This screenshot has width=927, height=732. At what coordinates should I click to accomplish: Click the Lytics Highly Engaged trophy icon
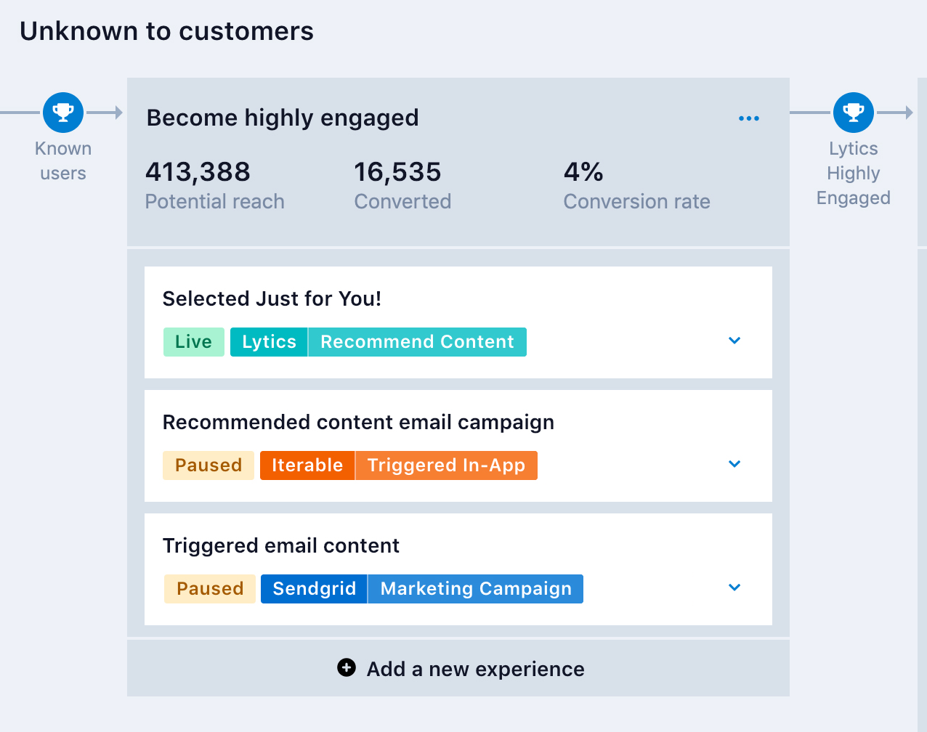(853, 113)
